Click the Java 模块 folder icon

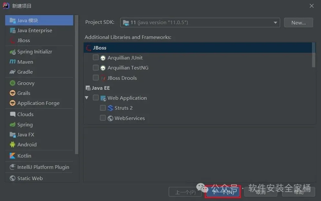13,21
